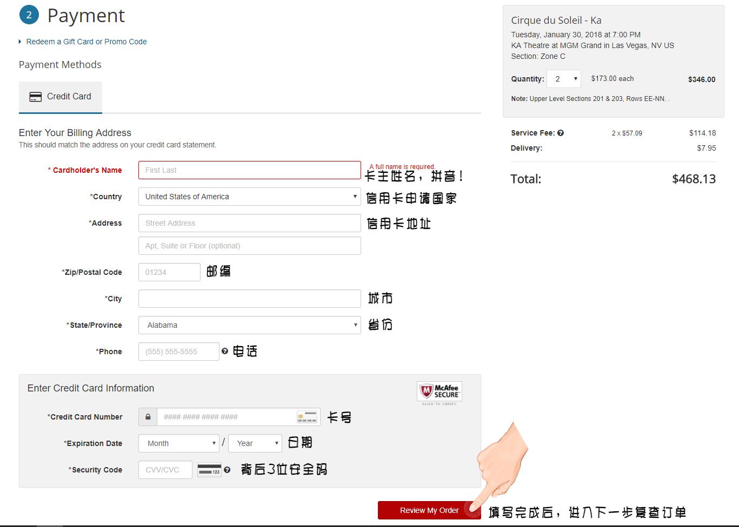Click the Credit Card Number input field
The height and width of the screenshot is (527, 739).
tap(227, 417)
